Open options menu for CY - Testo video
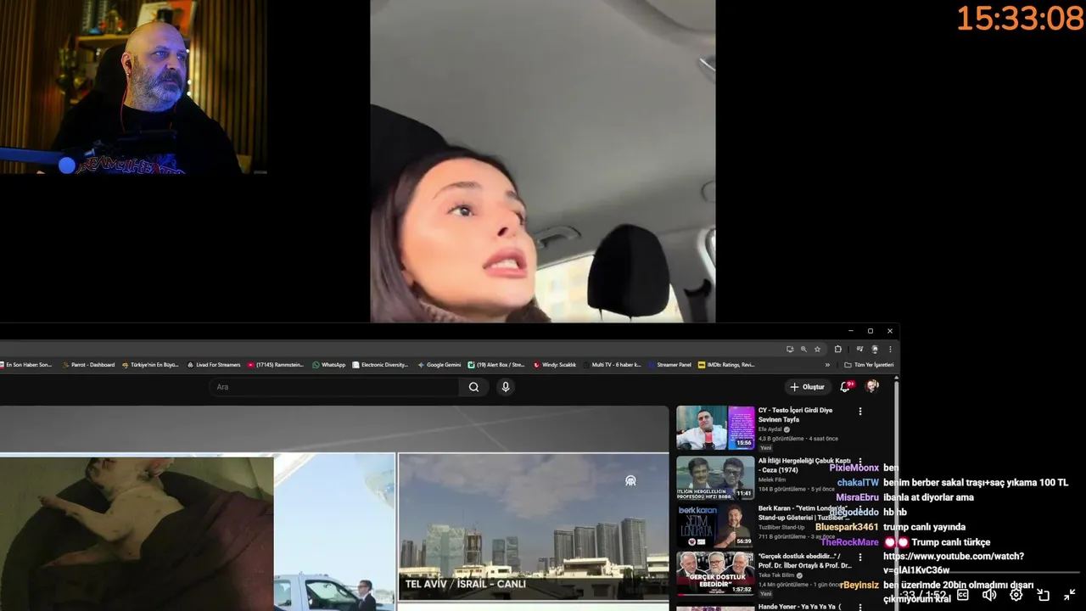Image resolution: width=1086 pixels, height=611 pixels. point(860,412)
